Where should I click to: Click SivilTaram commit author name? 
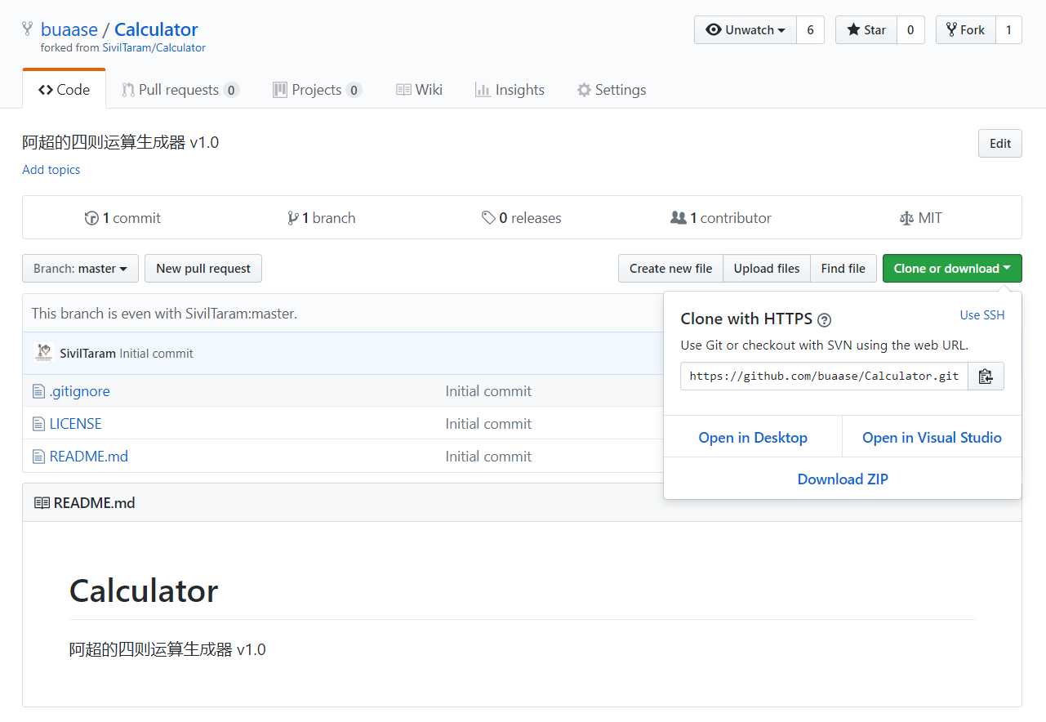(88, 354)
